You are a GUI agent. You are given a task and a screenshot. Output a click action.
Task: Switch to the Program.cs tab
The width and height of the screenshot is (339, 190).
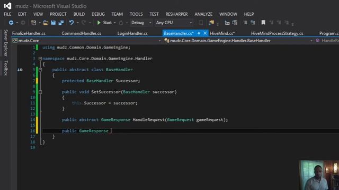329,33
